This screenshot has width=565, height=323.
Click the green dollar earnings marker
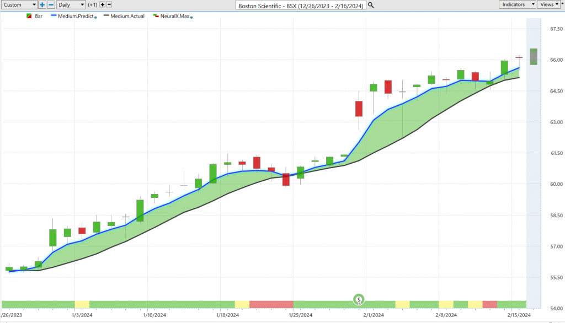[359, 299]
